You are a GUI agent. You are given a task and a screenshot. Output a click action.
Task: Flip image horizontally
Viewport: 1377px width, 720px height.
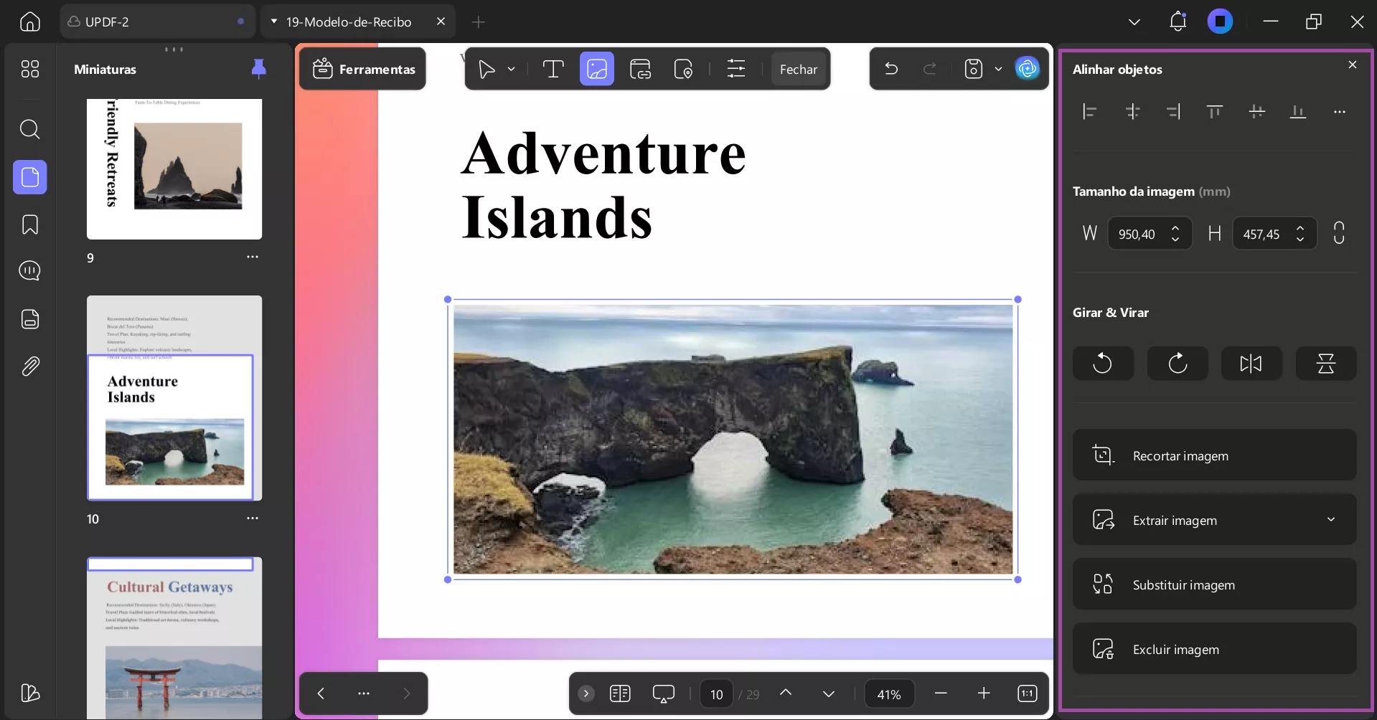click(1251, 364)
